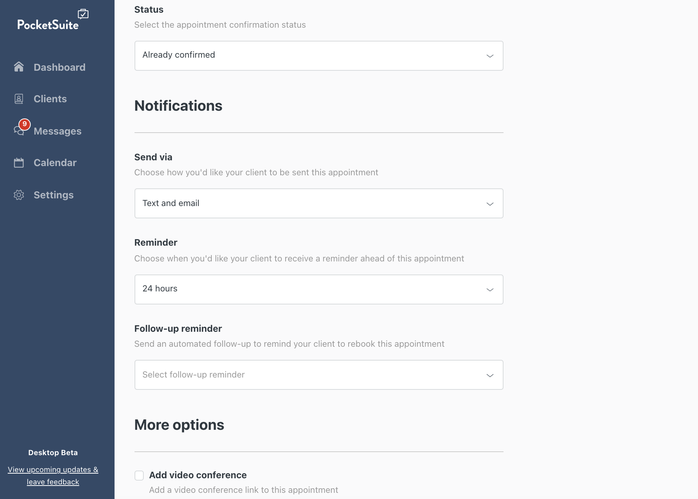This screenshot has height=499, width=698.
Task: Click the Add video conference label
Action: 198,475
